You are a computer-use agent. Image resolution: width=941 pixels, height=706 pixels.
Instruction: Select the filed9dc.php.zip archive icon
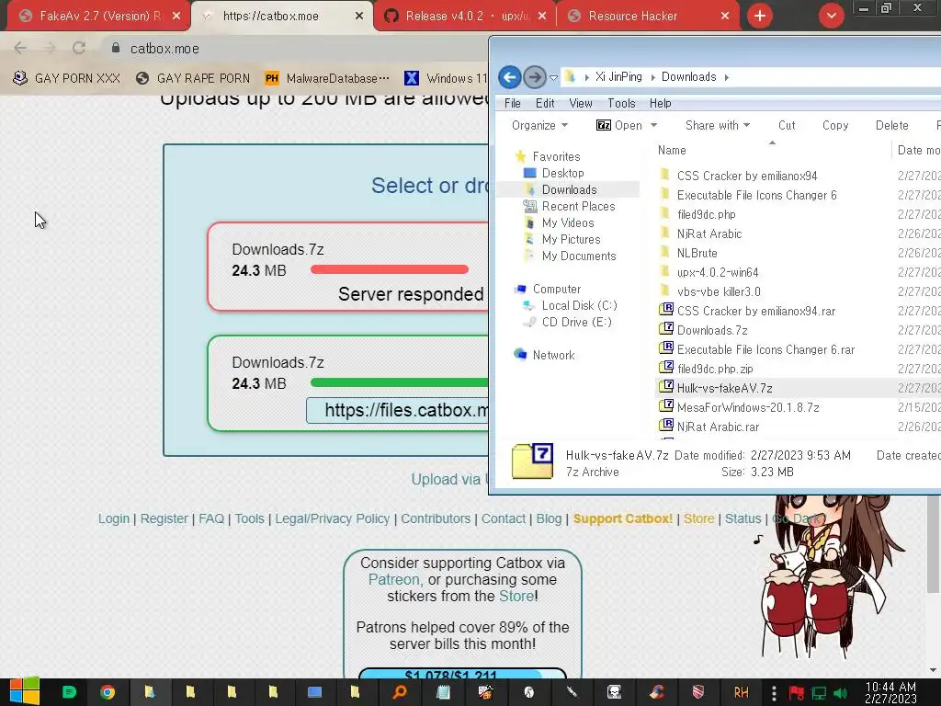(666, 368)
